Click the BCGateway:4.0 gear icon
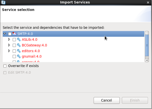This screenshot has width=152, height=109. (x=19, y=45)
